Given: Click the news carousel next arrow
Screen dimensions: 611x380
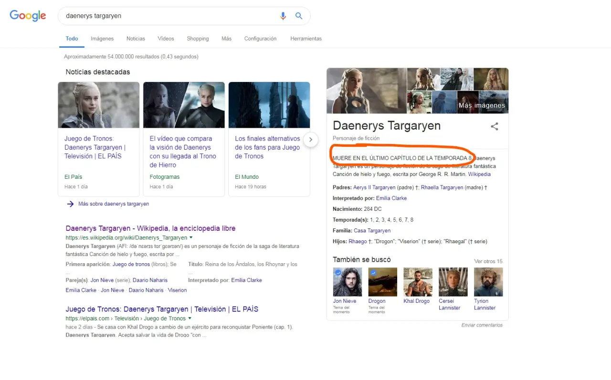Looking at the screenshot, I should pos(311,140).
